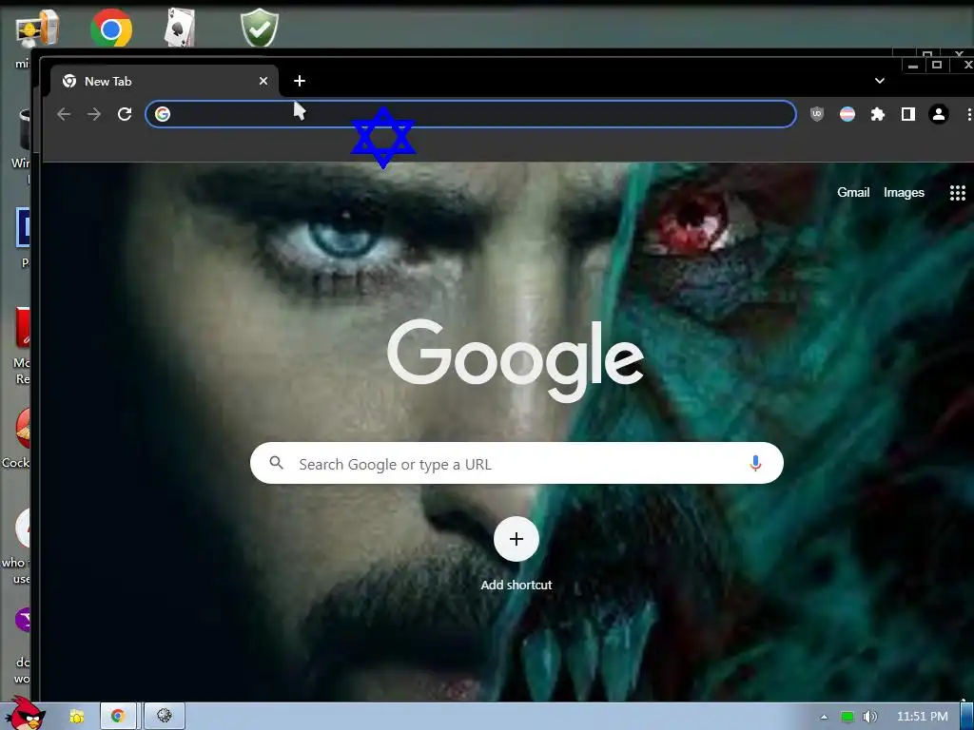The image size is (974, 730).
Task: Show hidden system tray icons
Action: [825, 717]
